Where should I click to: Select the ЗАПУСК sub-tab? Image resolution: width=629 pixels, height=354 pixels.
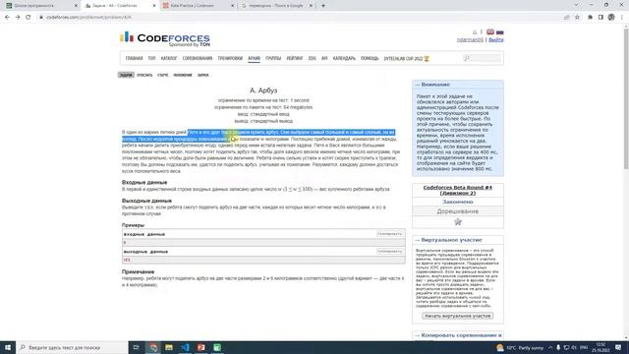point(203,75)
